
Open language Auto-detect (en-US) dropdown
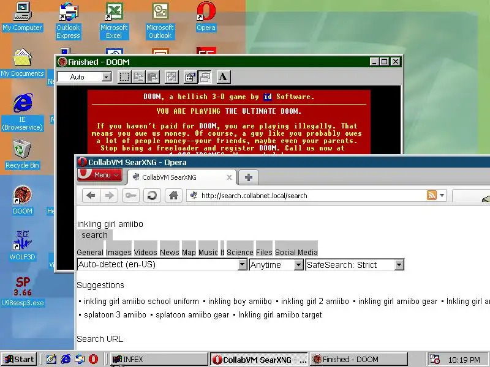[x=162, y=265]
